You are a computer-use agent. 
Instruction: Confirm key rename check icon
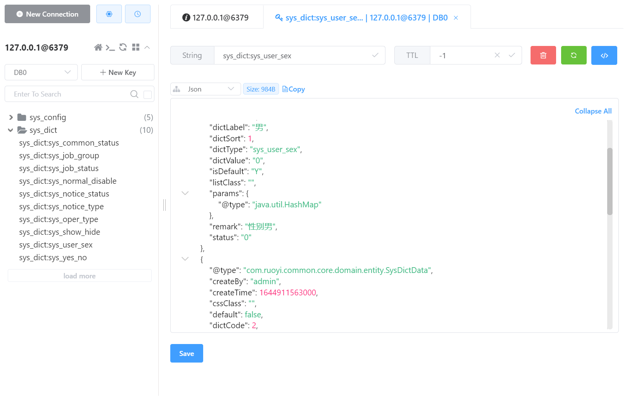[x=375, y=55]
